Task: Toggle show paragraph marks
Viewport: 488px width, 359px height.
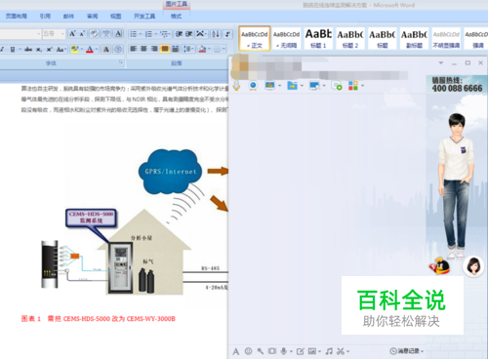Action: 228,34
